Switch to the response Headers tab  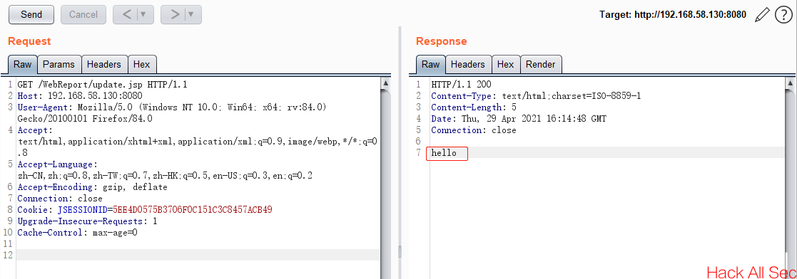(468, 65)
